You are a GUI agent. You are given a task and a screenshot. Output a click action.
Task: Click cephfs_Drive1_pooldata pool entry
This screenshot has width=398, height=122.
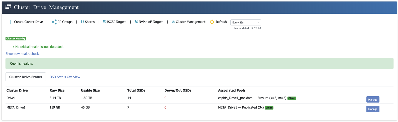coord(252,98)
